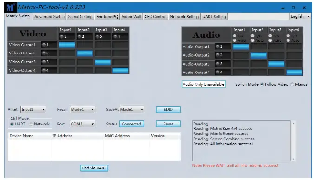The image size is (314, 180).
Task: Select Audio-Output2 row radio
Action: pos(218,55)
